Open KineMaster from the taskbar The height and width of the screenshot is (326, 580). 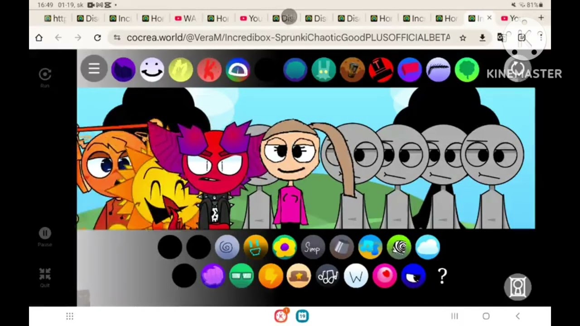[281, 316]
